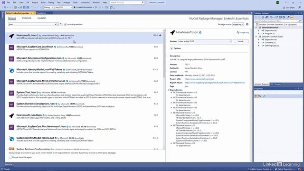Click highlighted Preview Selected Items icon
Viewport: 304px width, 171px height.
click(292, 17)
